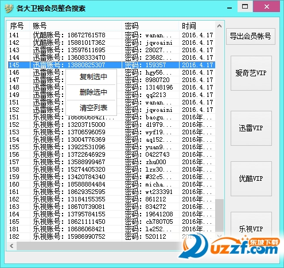The height and width of the screenshot is (268, 284).
Task: Click the vertical scrollbar thumb
Action: [219, 215]
